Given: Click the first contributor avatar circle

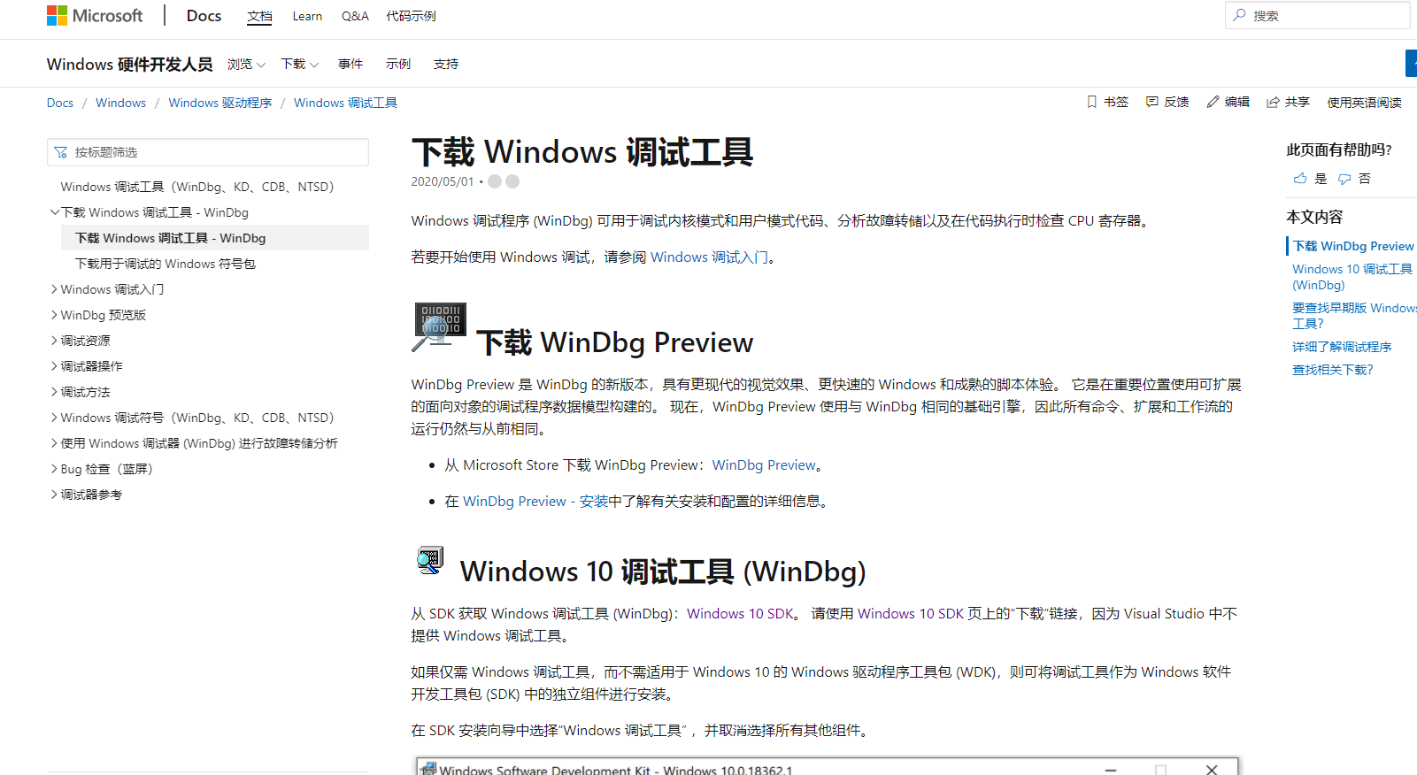Looking at the screenshot, I should coord(495,181).
